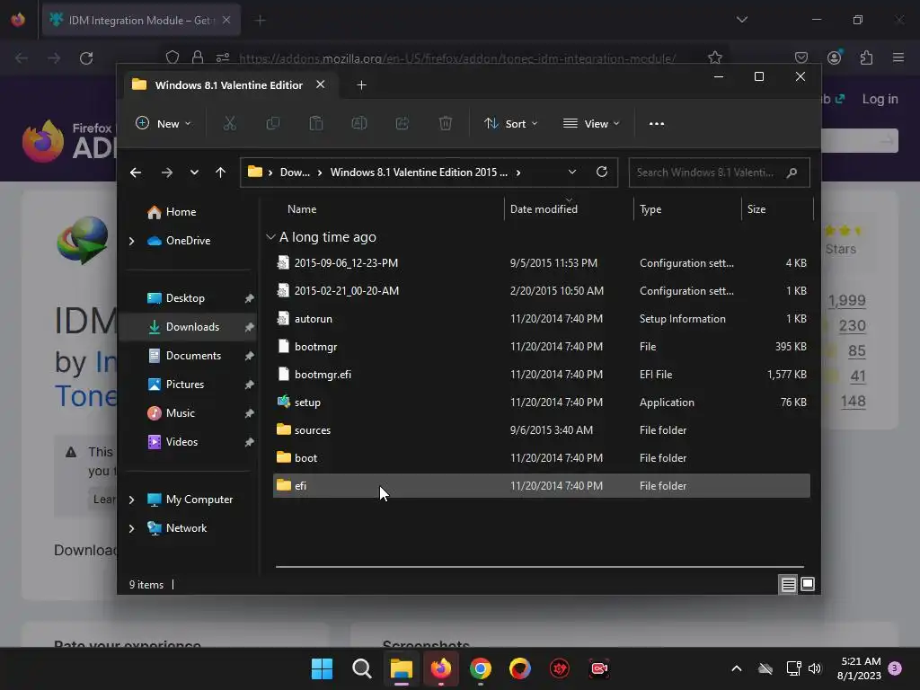This screenshot has width=920, height=690.
Task: Expand OneDrive in navigation pane
Action: (x=131, y=241)
